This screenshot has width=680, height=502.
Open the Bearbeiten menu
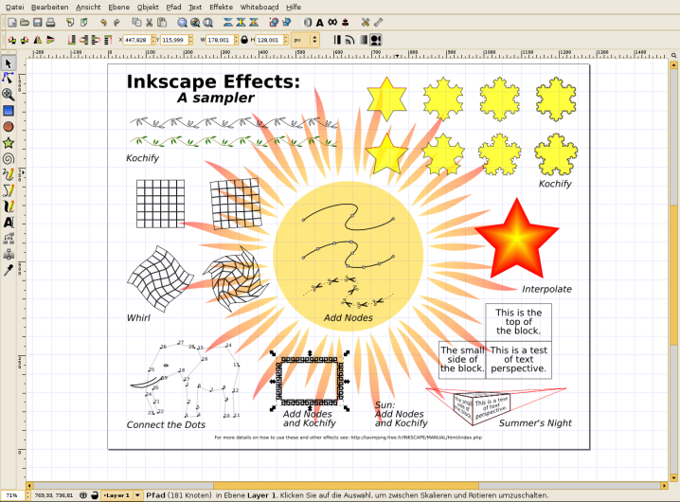[50, 7]
